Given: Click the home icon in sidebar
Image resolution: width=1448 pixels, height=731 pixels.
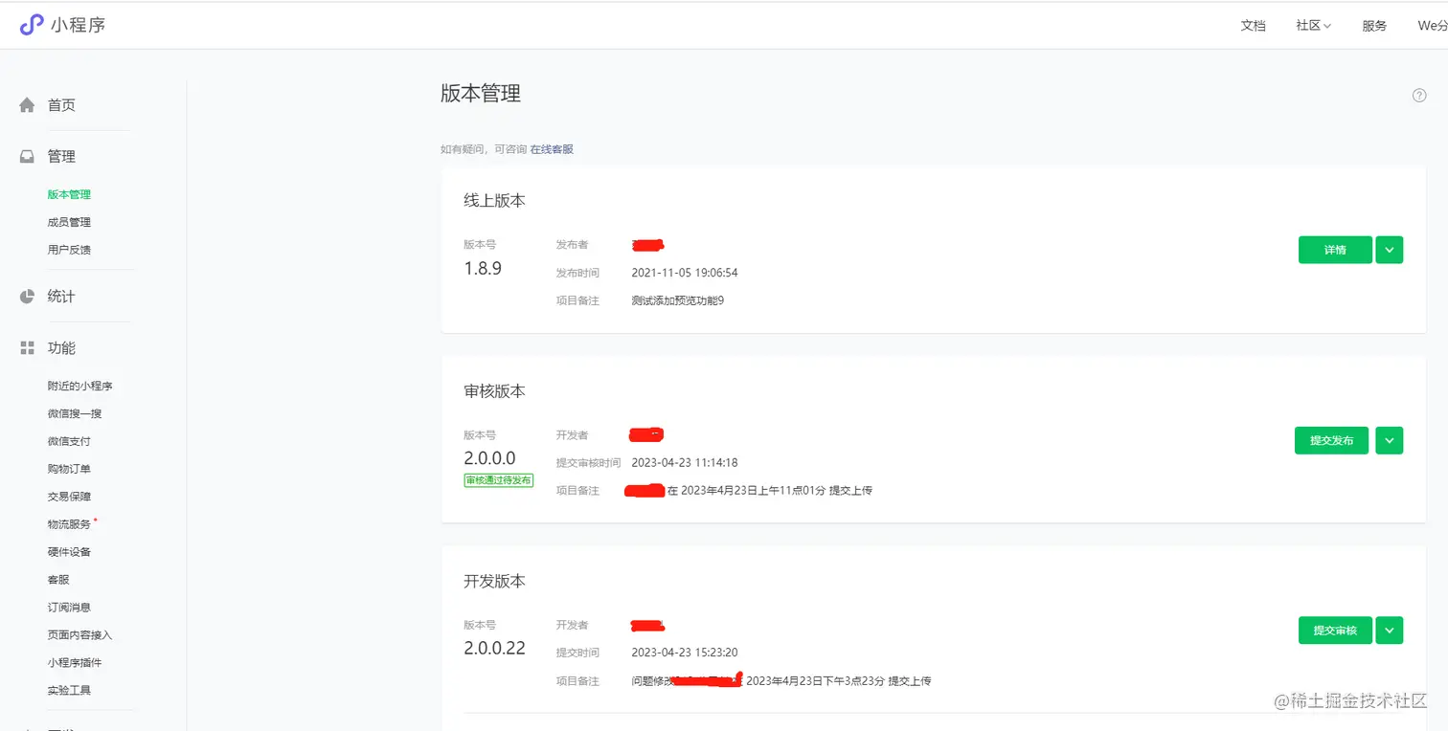Looking at the screenshot, I should coord(27,105).
